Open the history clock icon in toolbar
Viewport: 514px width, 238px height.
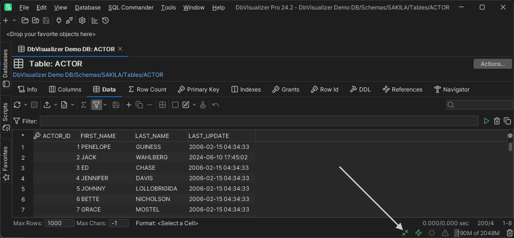point(105,20)
